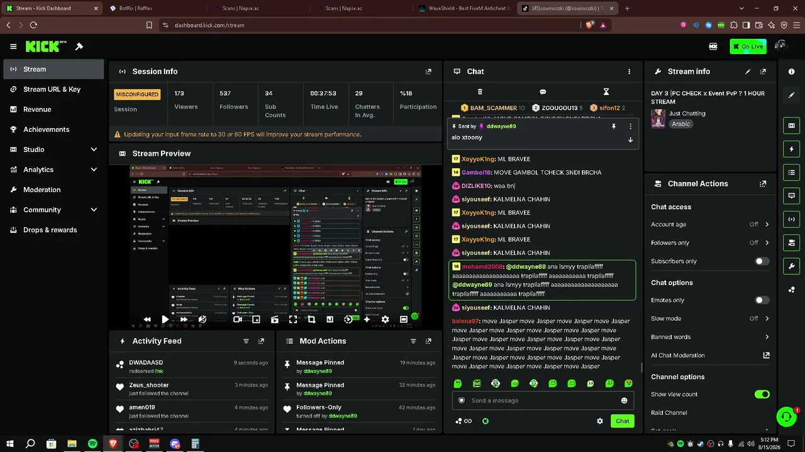Filter the Activity Feed list
805x452 pixels.
[246, 341]
